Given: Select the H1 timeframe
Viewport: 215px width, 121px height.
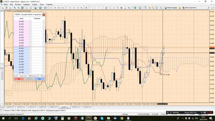Looking at the screenshot, I should coord(67,8).
